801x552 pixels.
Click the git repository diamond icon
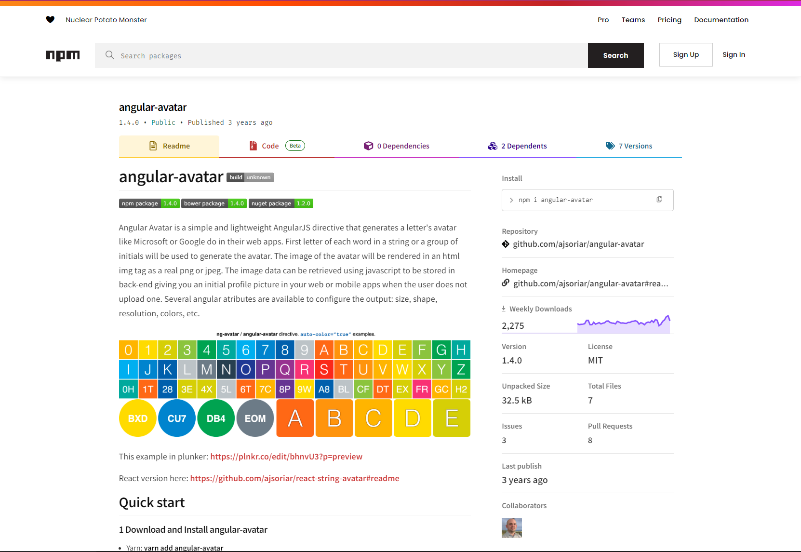506,244
